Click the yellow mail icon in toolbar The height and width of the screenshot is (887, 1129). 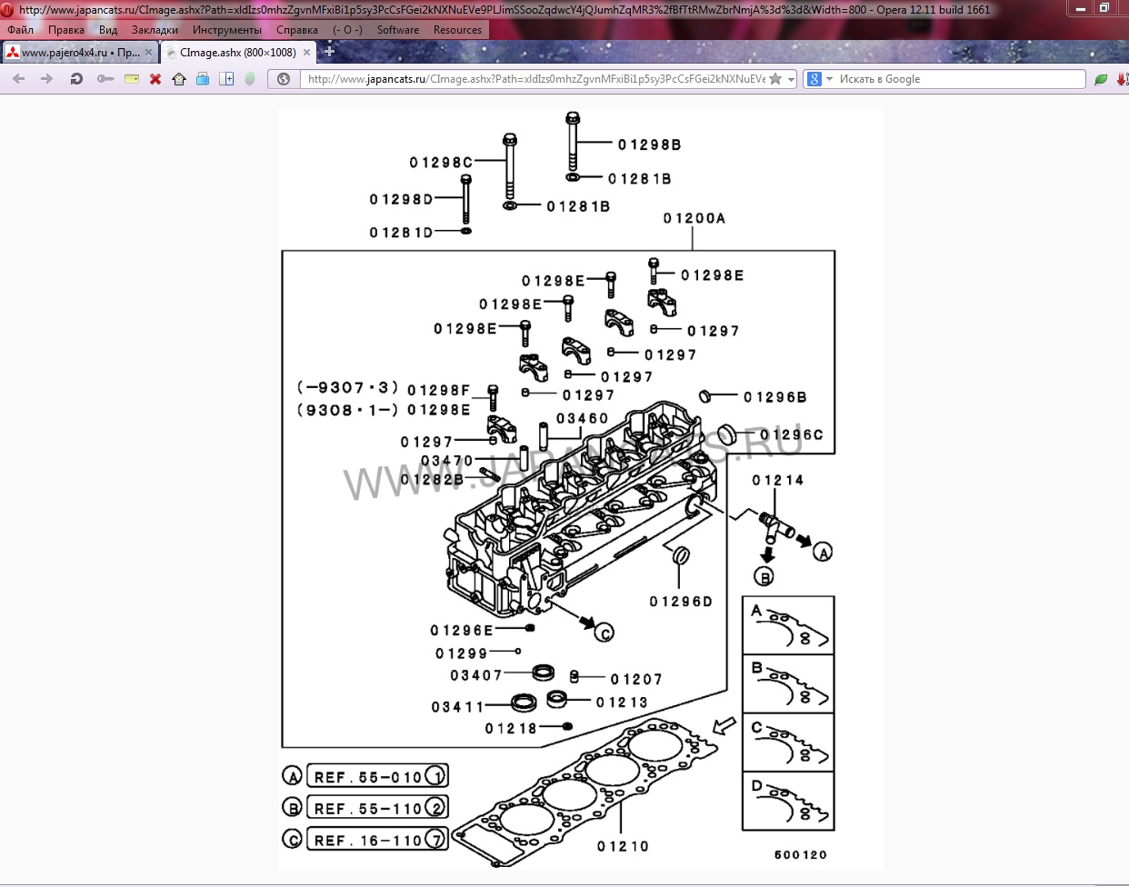point(132,79)
